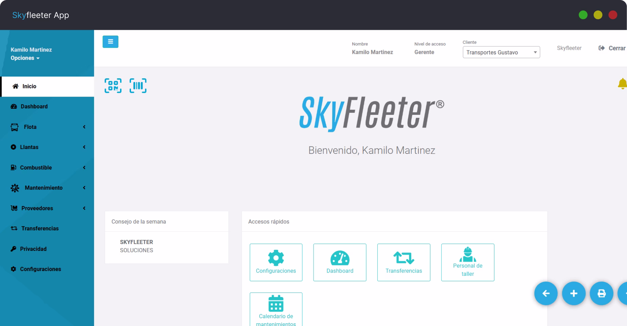Open the Proveedores sidebar entry

(x=37, y=208)
